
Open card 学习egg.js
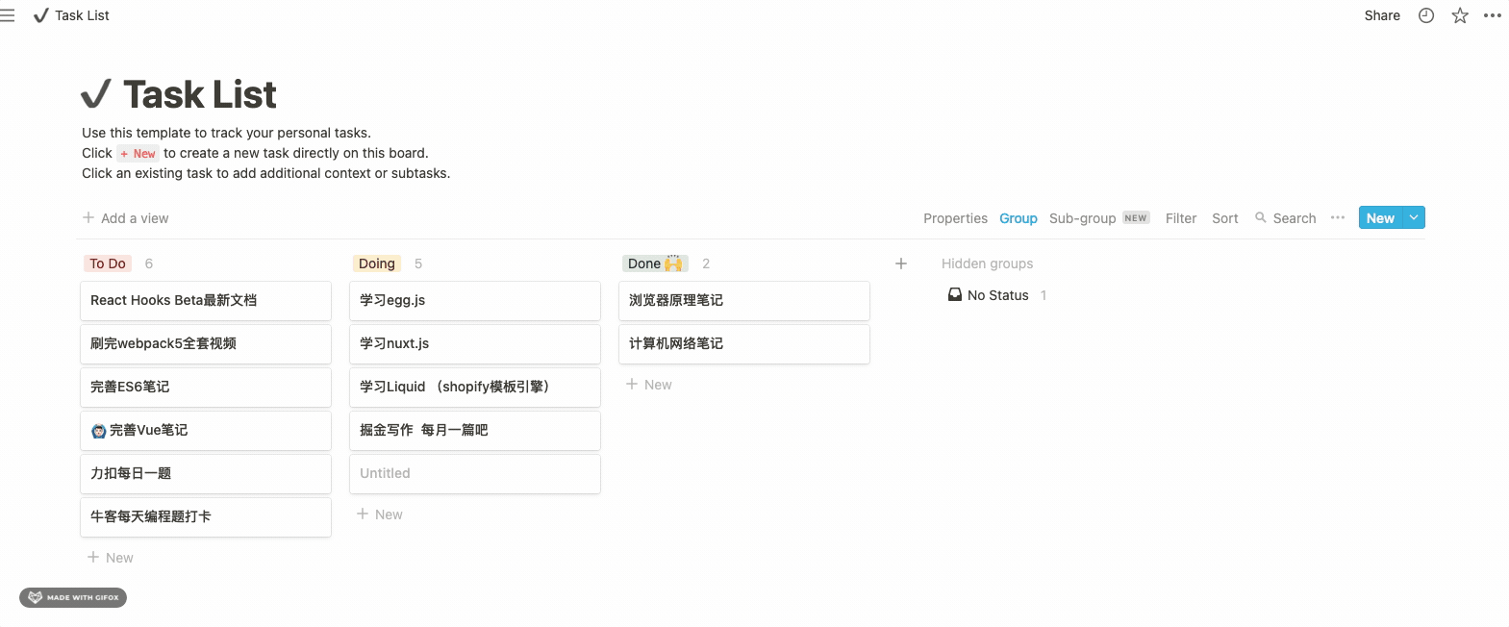point(475,301)
